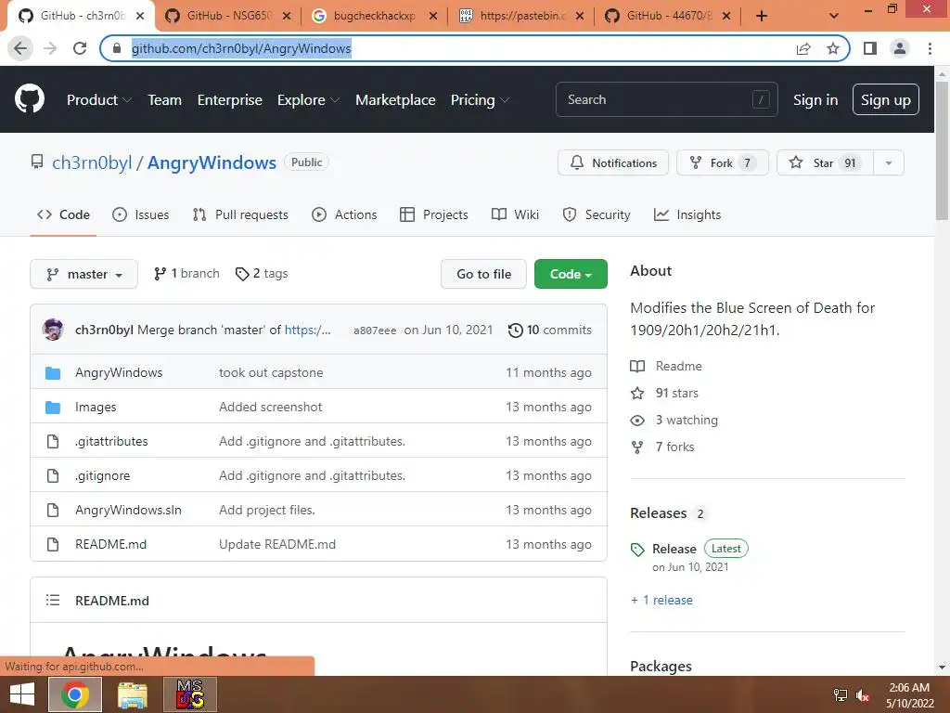Click the README table of contents icon

coord(53,601)
